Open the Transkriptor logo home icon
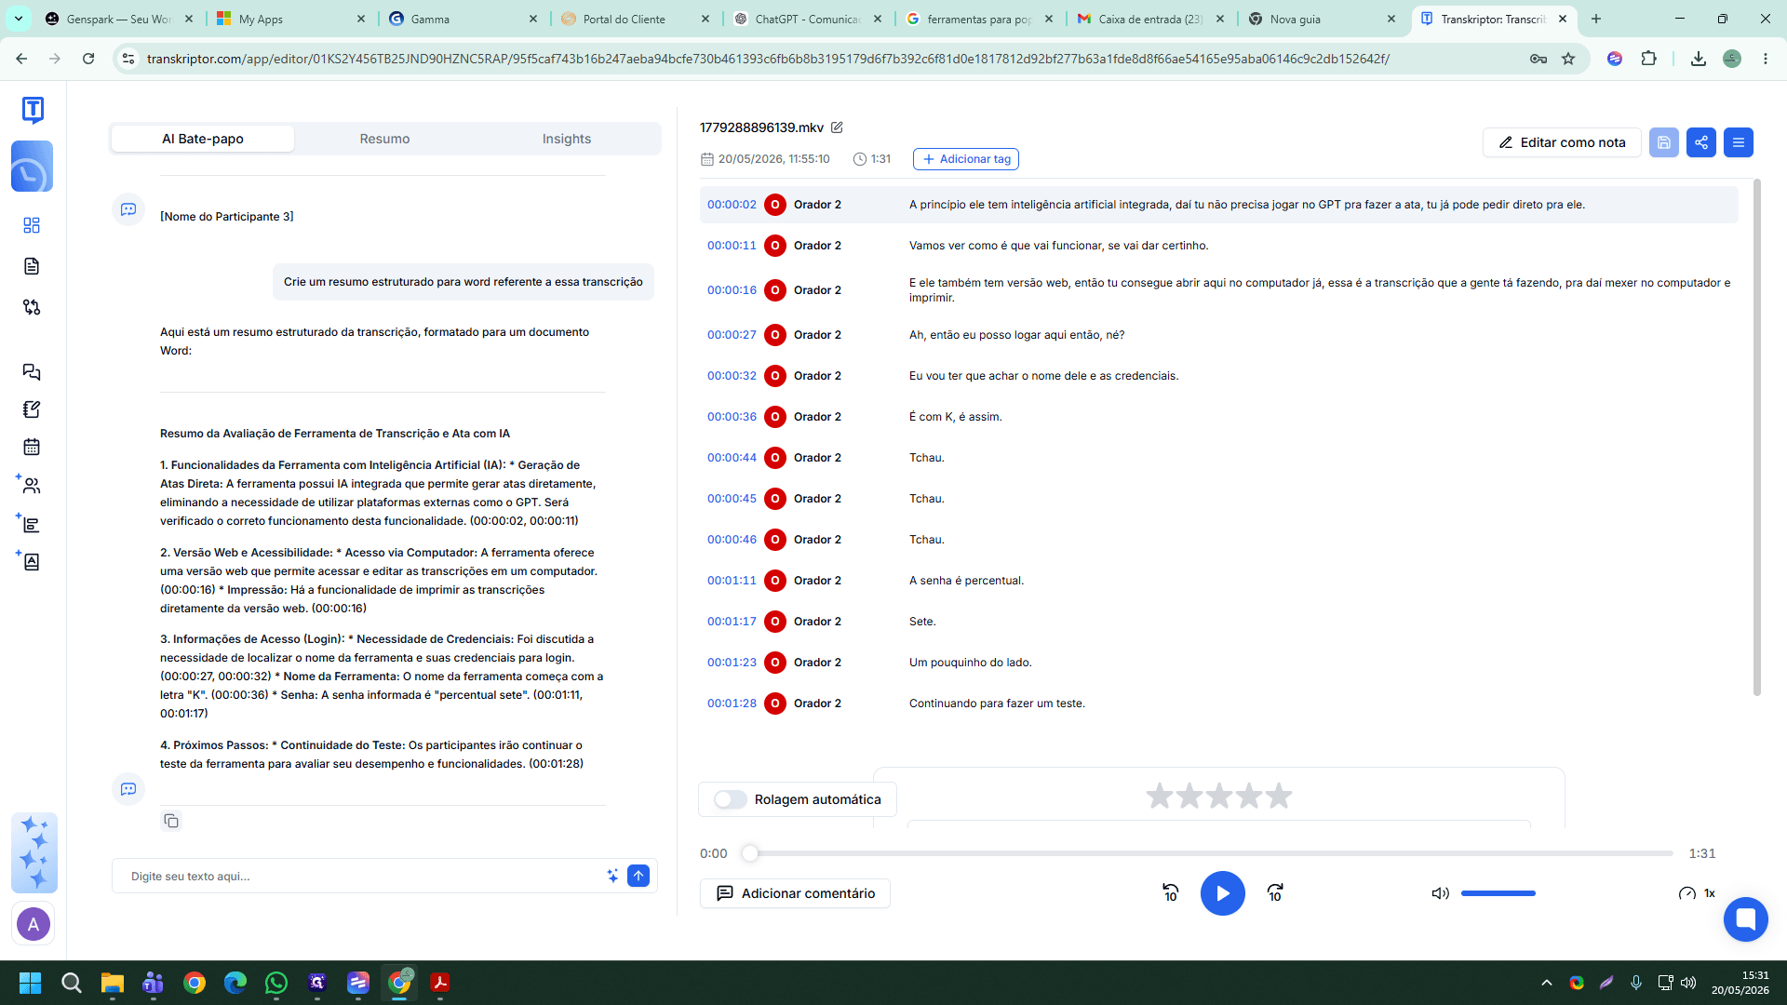The width and height of the screenshot is (1787, 1005). [33, 110]
